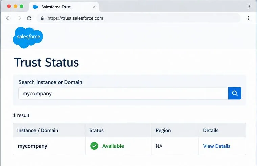Viewport: 257px width, 166px height.
Task: Click the padlock icon in address bar
Action: tap(42, 18)
